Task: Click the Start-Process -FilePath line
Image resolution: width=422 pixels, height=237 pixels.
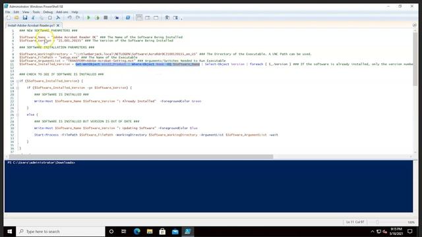Action: pyautogui.click(x=156, y=135)
